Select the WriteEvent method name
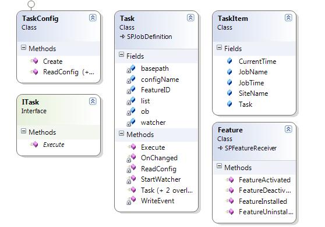325x227 pixels. tap(157, 201)
